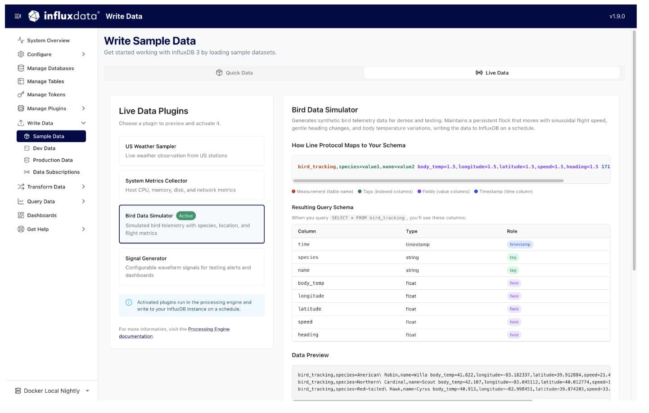Collapse the sidebar menu icon
The width and height of the screenshot is (649, 413).
[x=18, y=16]
